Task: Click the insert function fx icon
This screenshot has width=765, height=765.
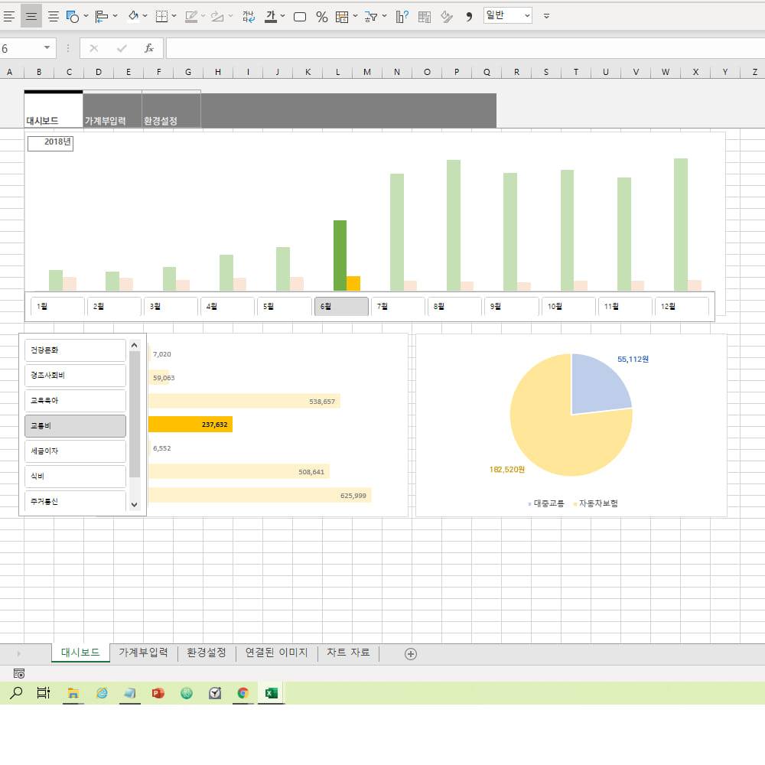Action: [x=149, y=48]
